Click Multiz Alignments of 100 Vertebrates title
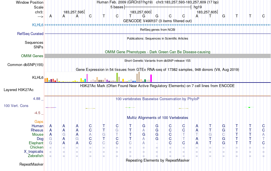This screenshot has height=171, width=271. point(157,118)
